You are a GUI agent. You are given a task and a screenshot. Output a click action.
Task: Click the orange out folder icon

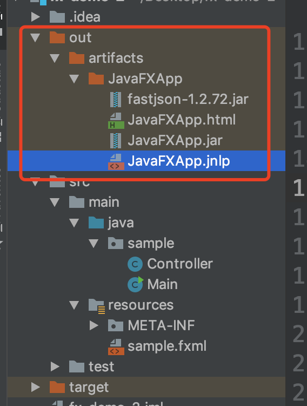click(57, 37)
